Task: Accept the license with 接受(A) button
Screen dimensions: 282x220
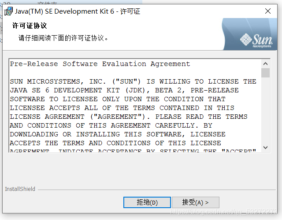Action: coord(196,202)
